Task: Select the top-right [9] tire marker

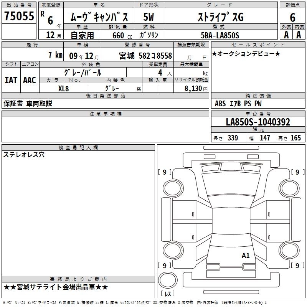Action: 297,172
